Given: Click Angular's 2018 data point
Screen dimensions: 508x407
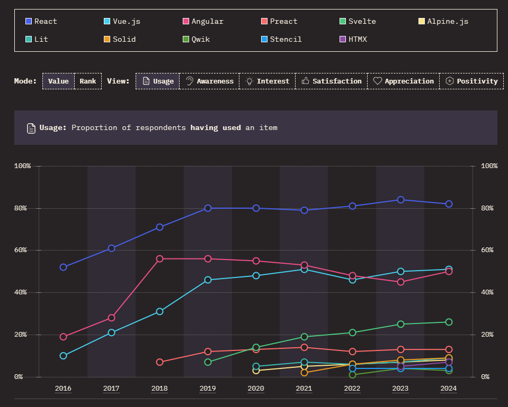Looking at the screenshot, I should (x=160, y=259).
